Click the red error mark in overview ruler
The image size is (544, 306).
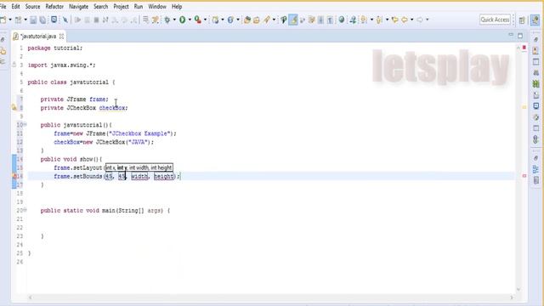point(524,176)
